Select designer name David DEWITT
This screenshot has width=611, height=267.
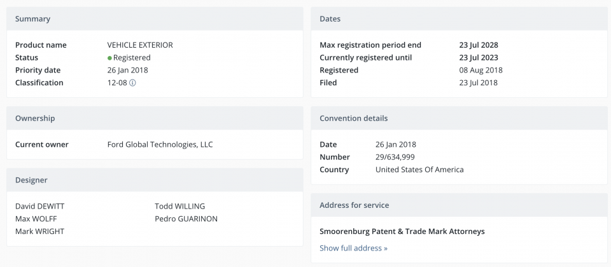click(x=39, y=206)
